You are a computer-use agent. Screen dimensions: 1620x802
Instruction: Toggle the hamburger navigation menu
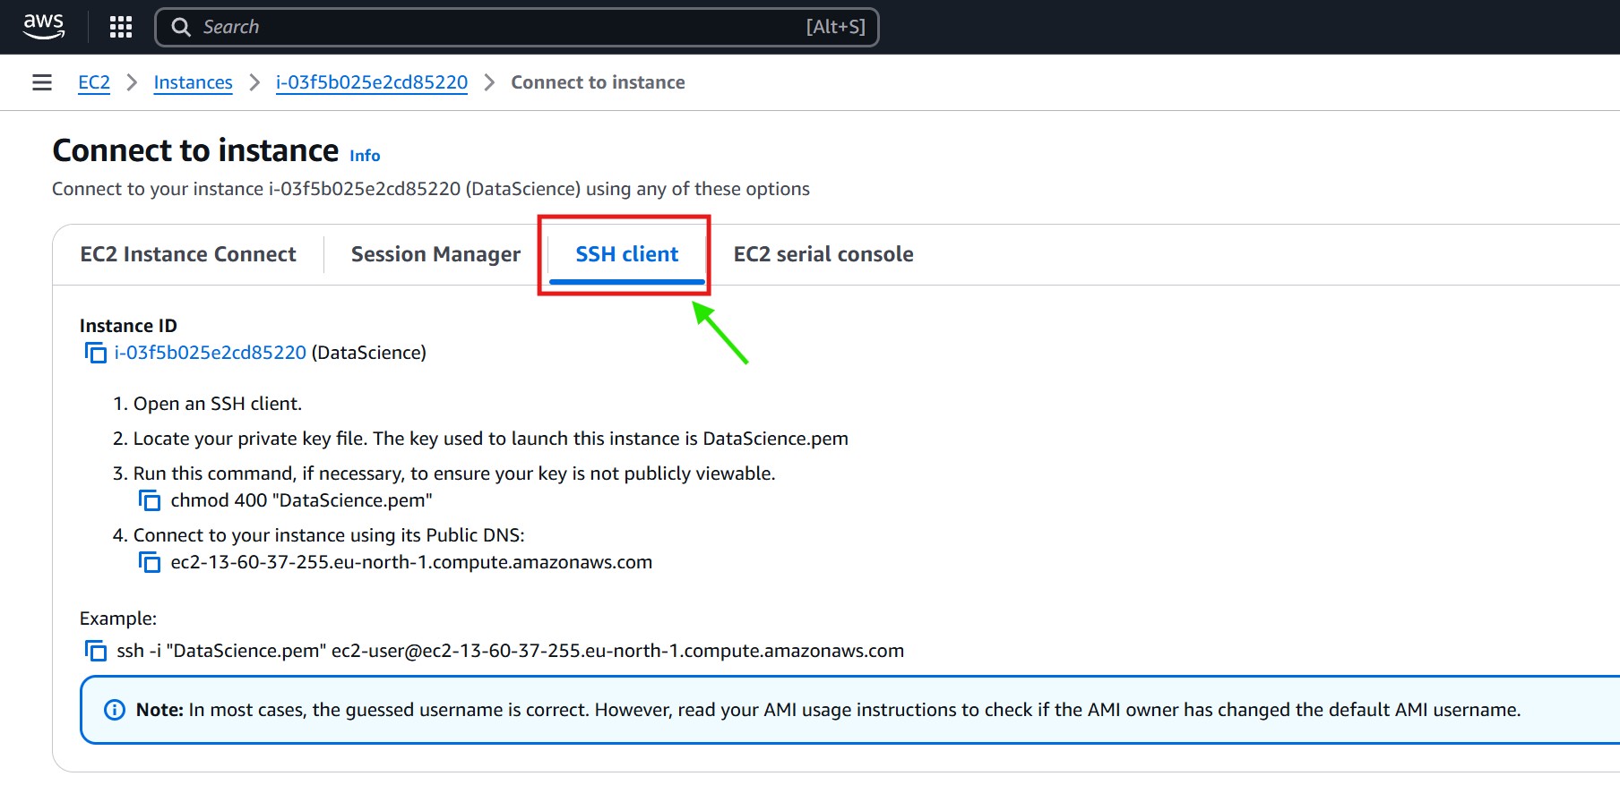coord(42,82)
